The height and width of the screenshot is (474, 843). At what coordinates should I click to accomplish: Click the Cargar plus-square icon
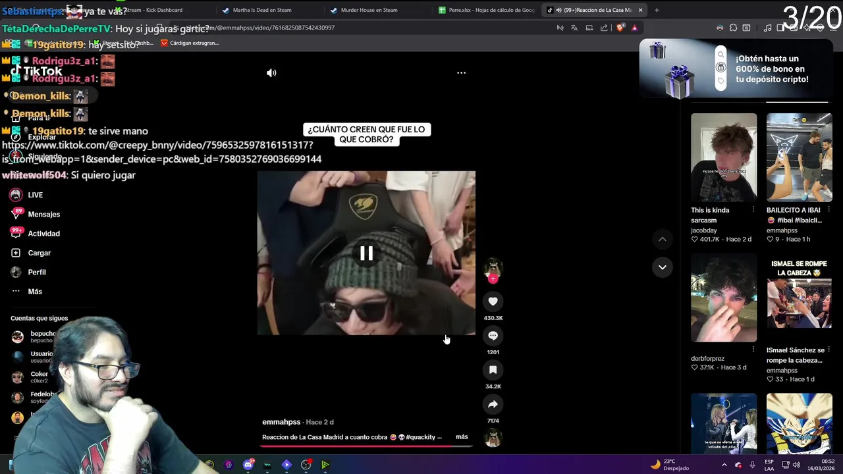pyautogui.click(x=16, y=253)
